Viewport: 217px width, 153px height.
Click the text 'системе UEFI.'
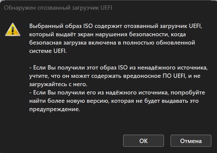coord(48,51)
